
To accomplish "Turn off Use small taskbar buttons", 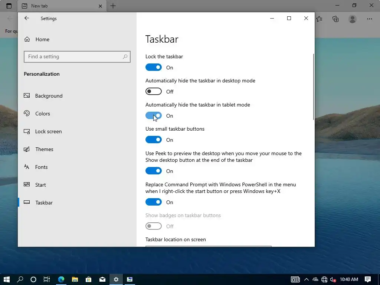I will 154,140.
